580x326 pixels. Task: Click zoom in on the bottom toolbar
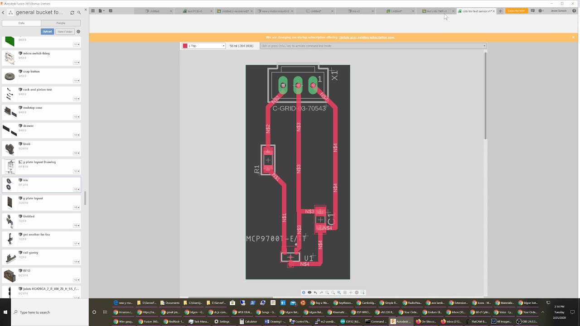(327, 292)
